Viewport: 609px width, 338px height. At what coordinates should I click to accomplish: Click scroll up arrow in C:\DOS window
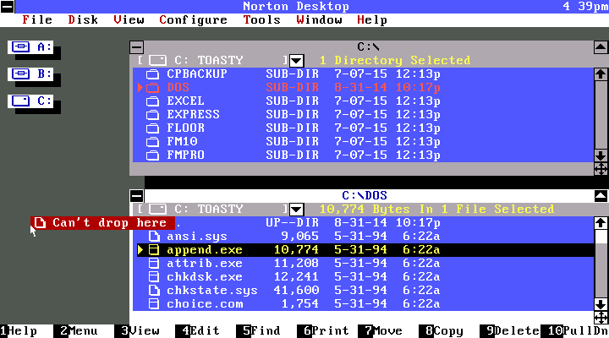(x=601, y=223)
